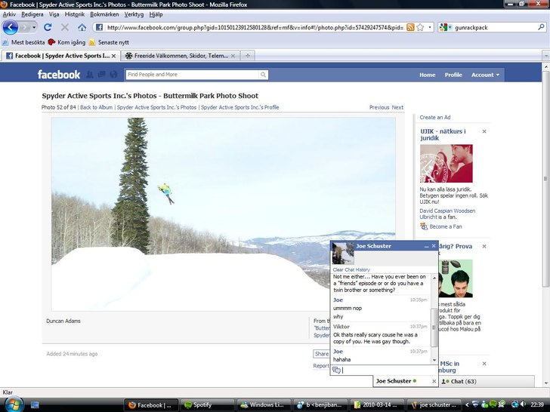550x412 pixels.
Task: Close the UJIK advertisement
Action: [484, 131]
